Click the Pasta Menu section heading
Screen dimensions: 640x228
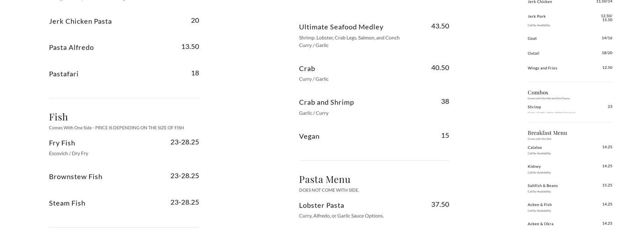click(325, 179)
